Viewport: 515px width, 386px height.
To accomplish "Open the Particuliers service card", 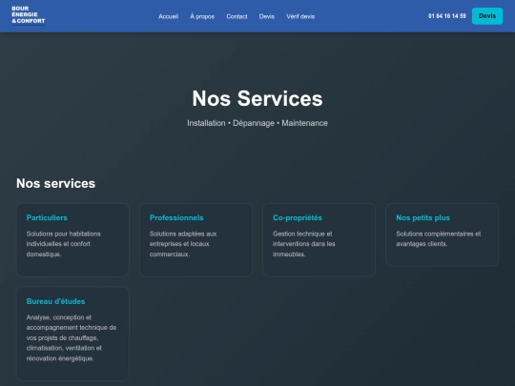I will click(72, 240).
